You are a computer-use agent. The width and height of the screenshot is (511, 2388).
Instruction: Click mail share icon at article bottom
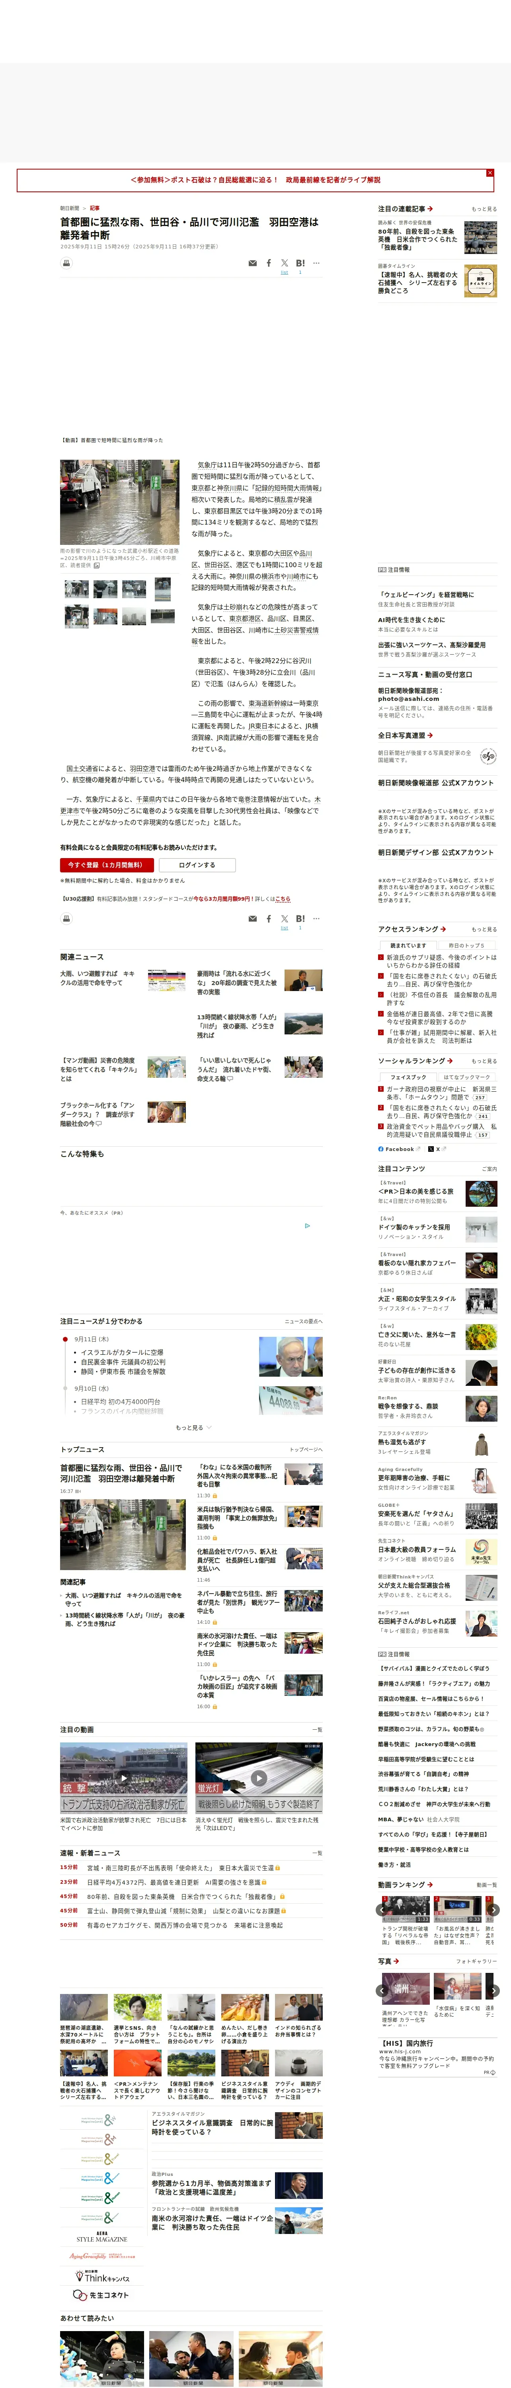point(252,919)
